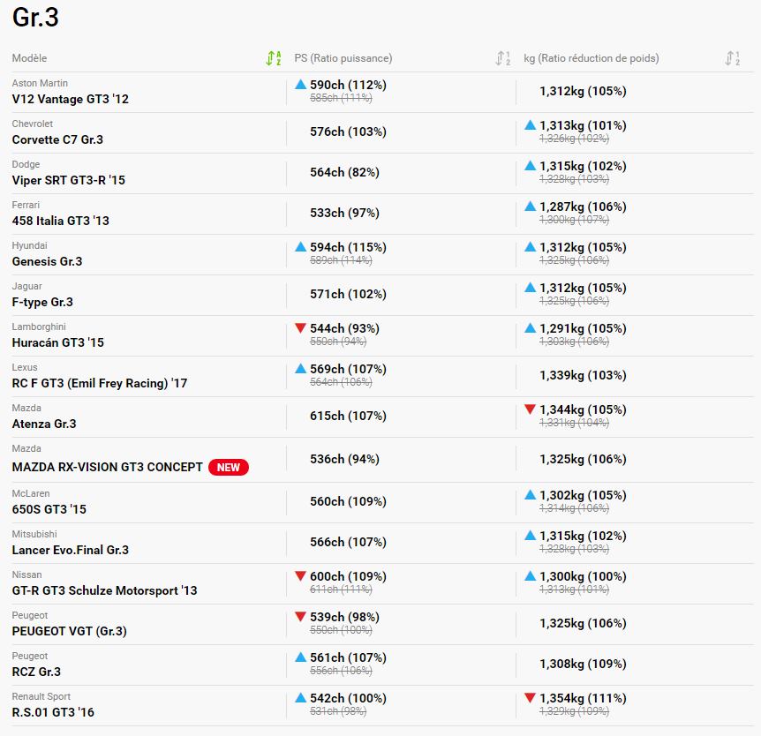761x736 pixels.
Task: Click blue up arrow beside 1,302kg (105%)
Action: pyautogui.click(x=531, y=495)
